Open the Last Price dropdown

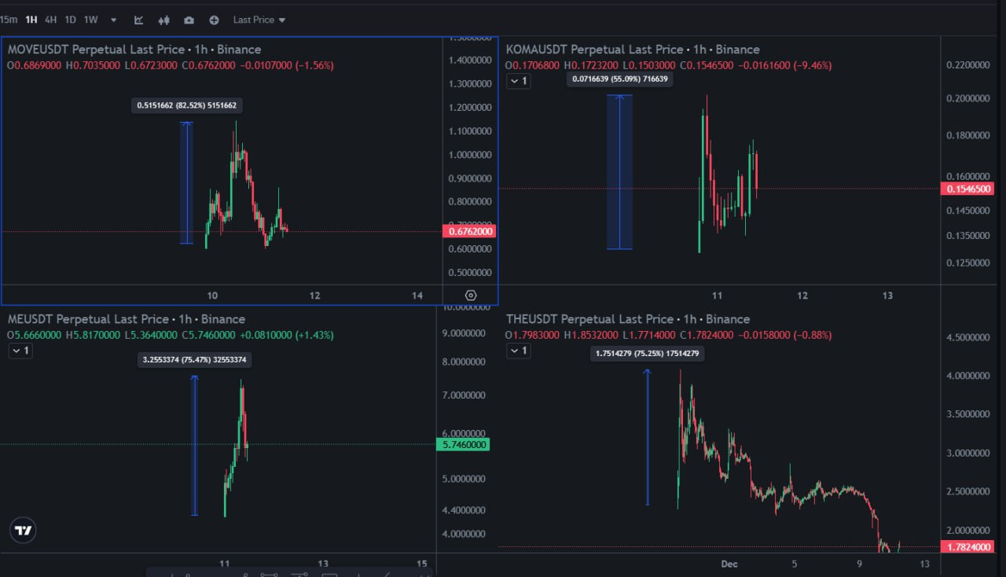tap(259, 20)
